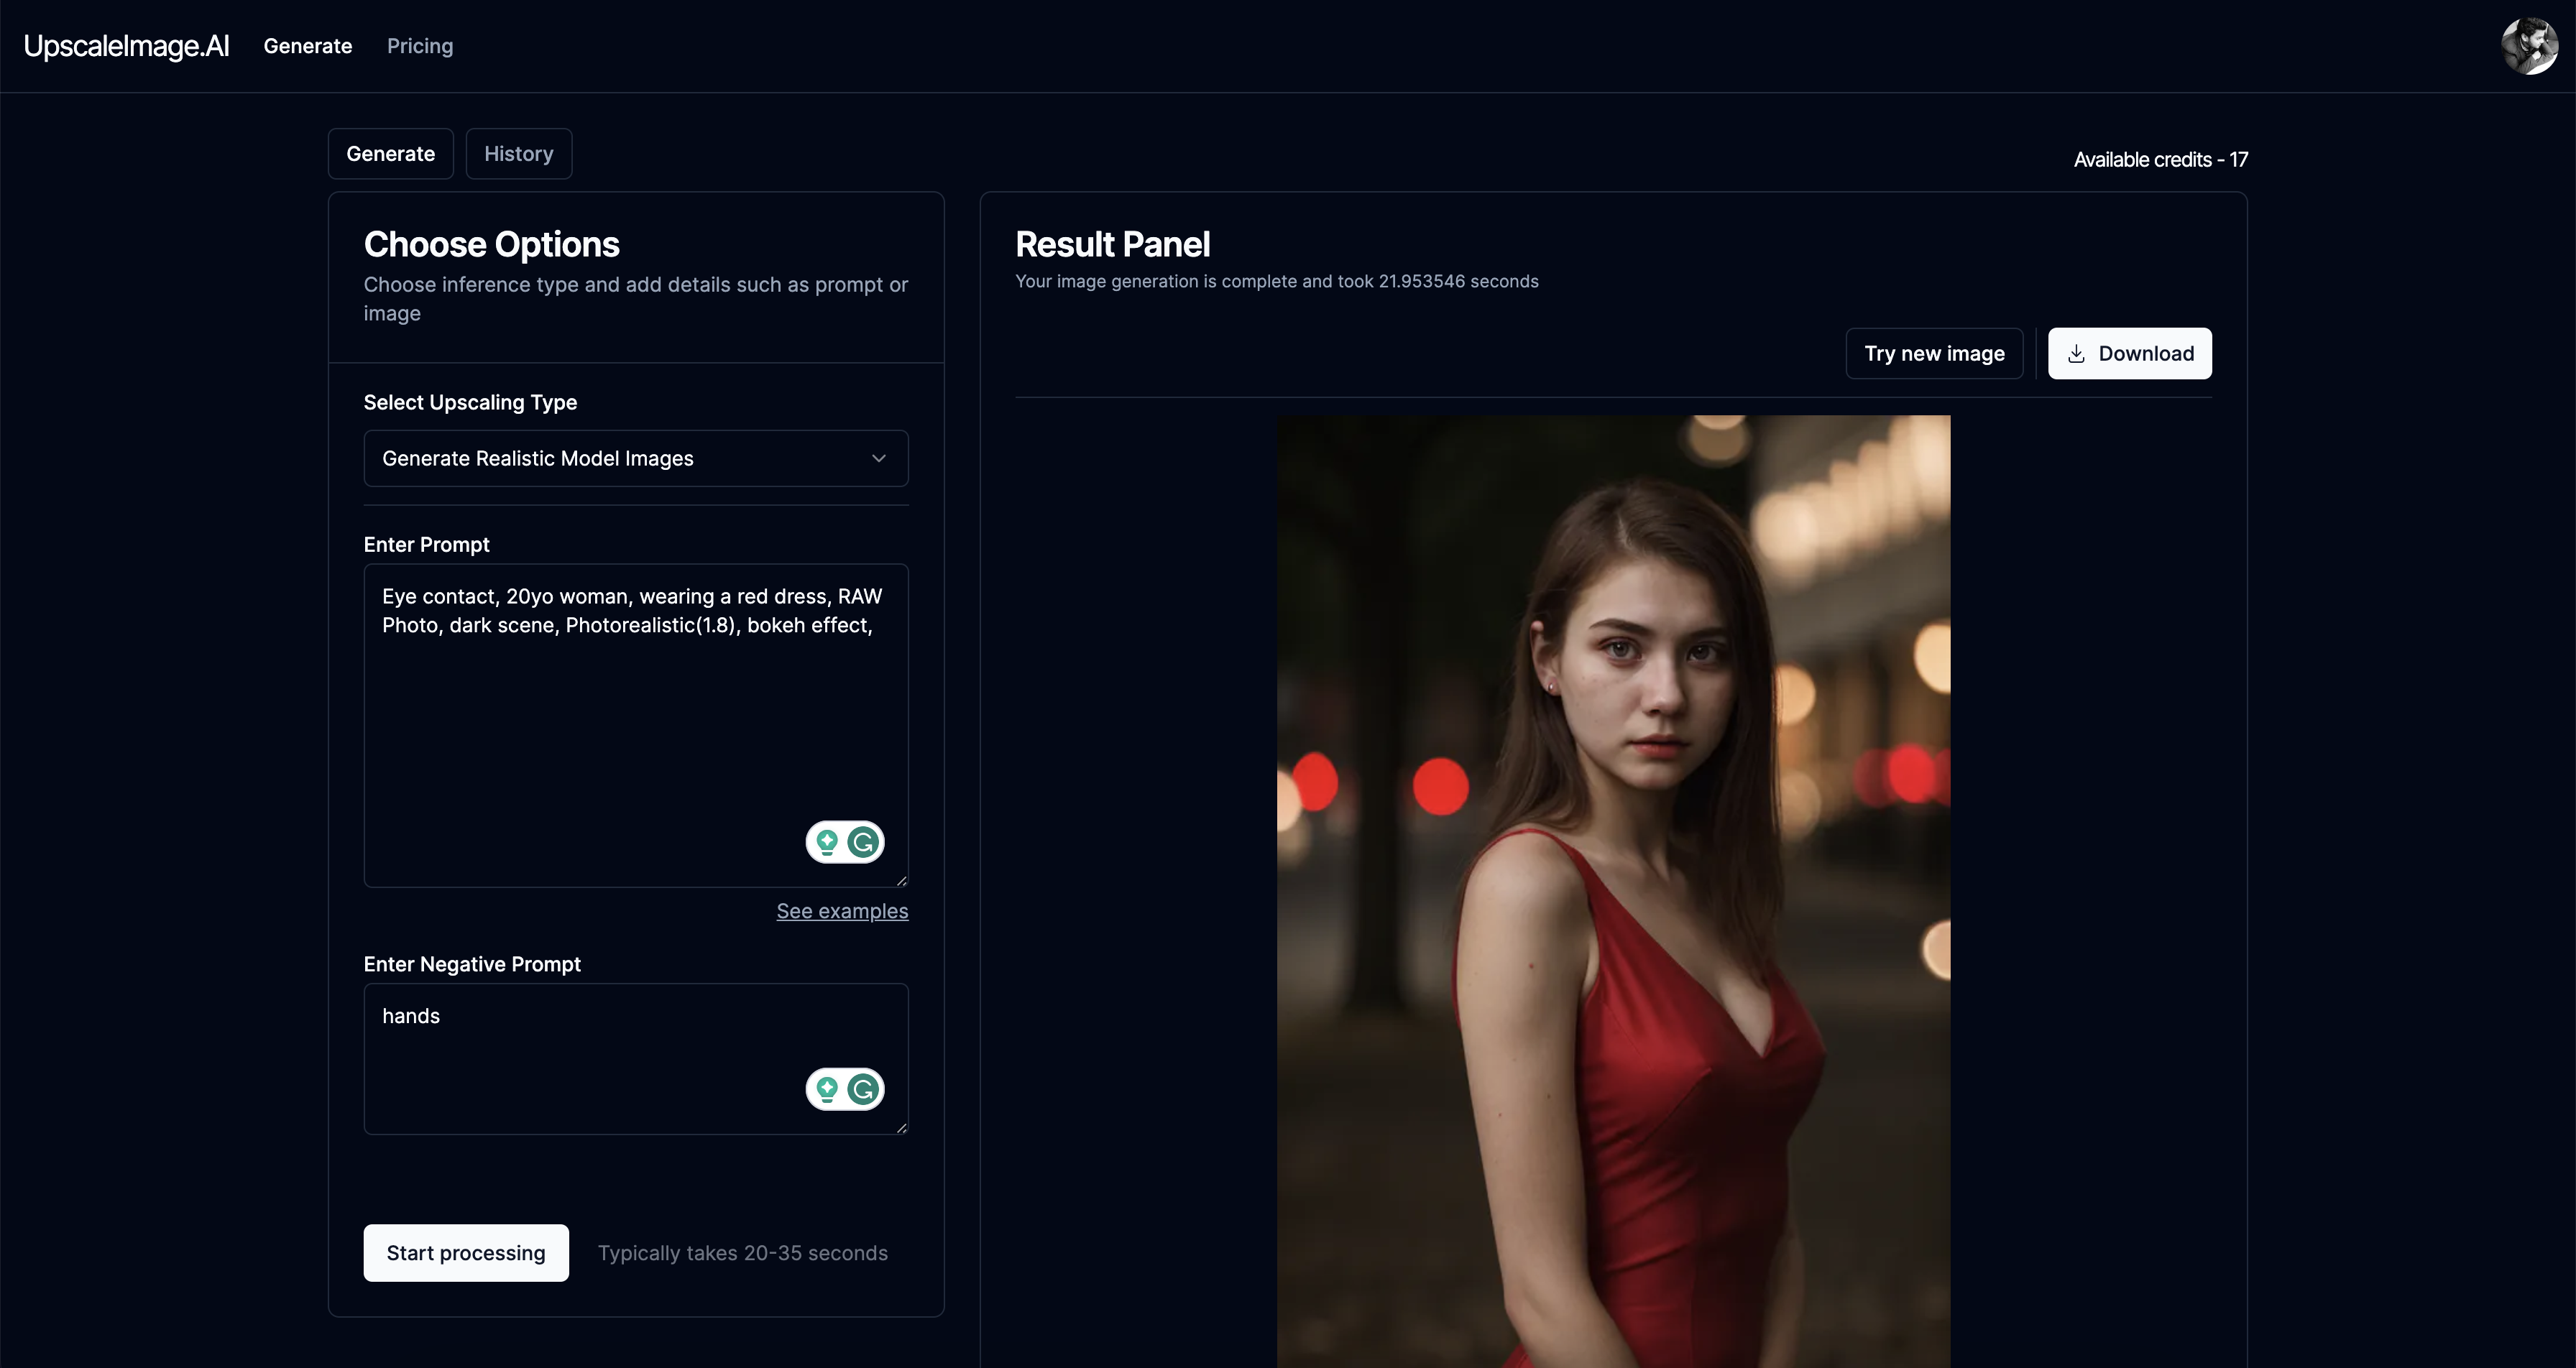2576x1368 pixels.
Task: Click the Try new image button
Action: pos(1933,353)
